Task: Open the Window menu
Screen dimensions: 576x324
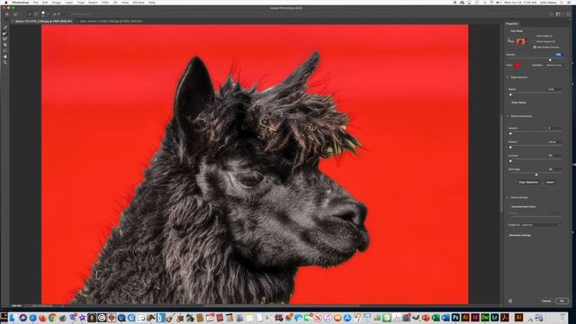Action: click(139, 2)
